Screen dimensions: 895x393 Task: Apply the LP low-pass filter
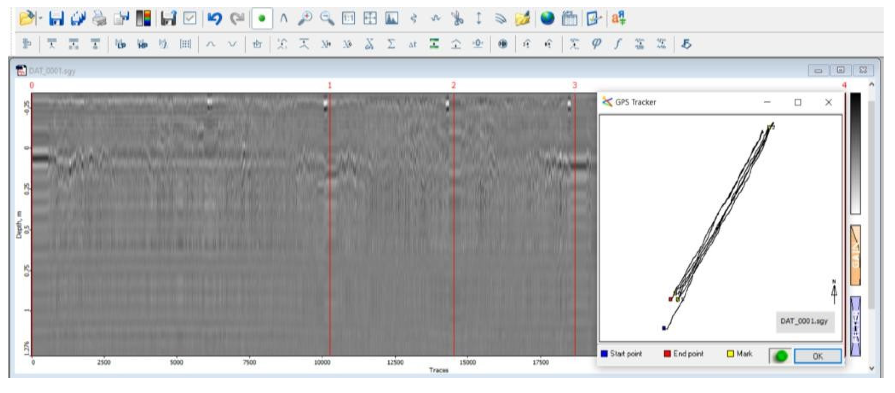click(x=120, y=44)
